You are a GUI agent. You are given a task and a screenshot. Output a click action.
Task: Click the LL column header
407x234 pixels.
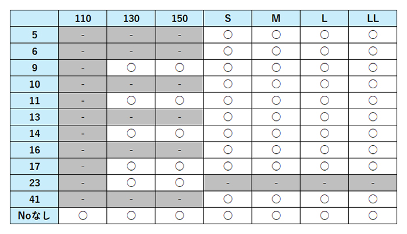click(x=373, y=19)
